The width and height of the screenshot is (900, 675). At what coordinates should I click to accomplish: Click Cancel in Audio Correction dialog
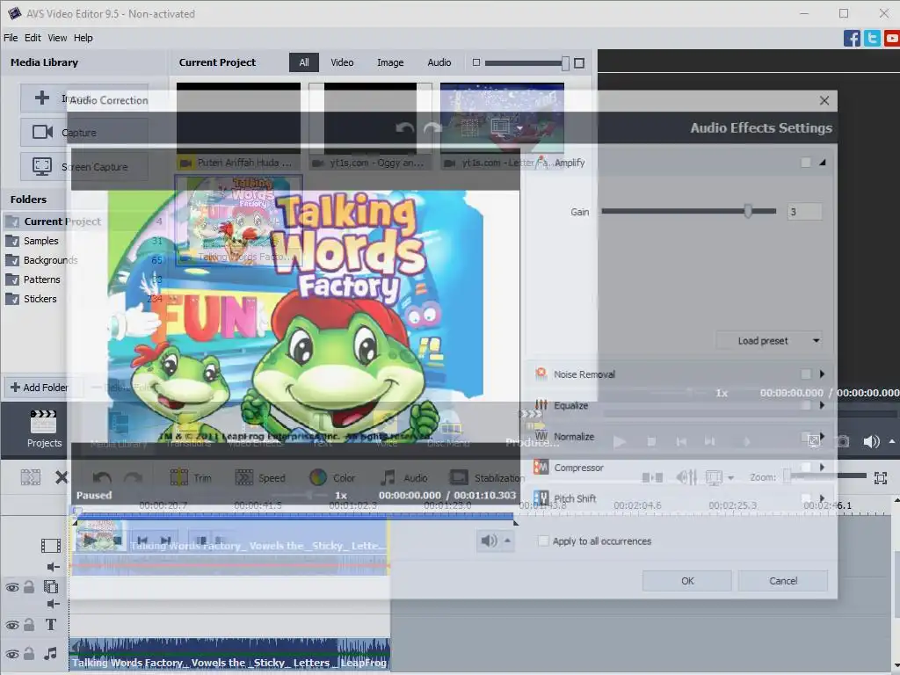coord(783,581)
